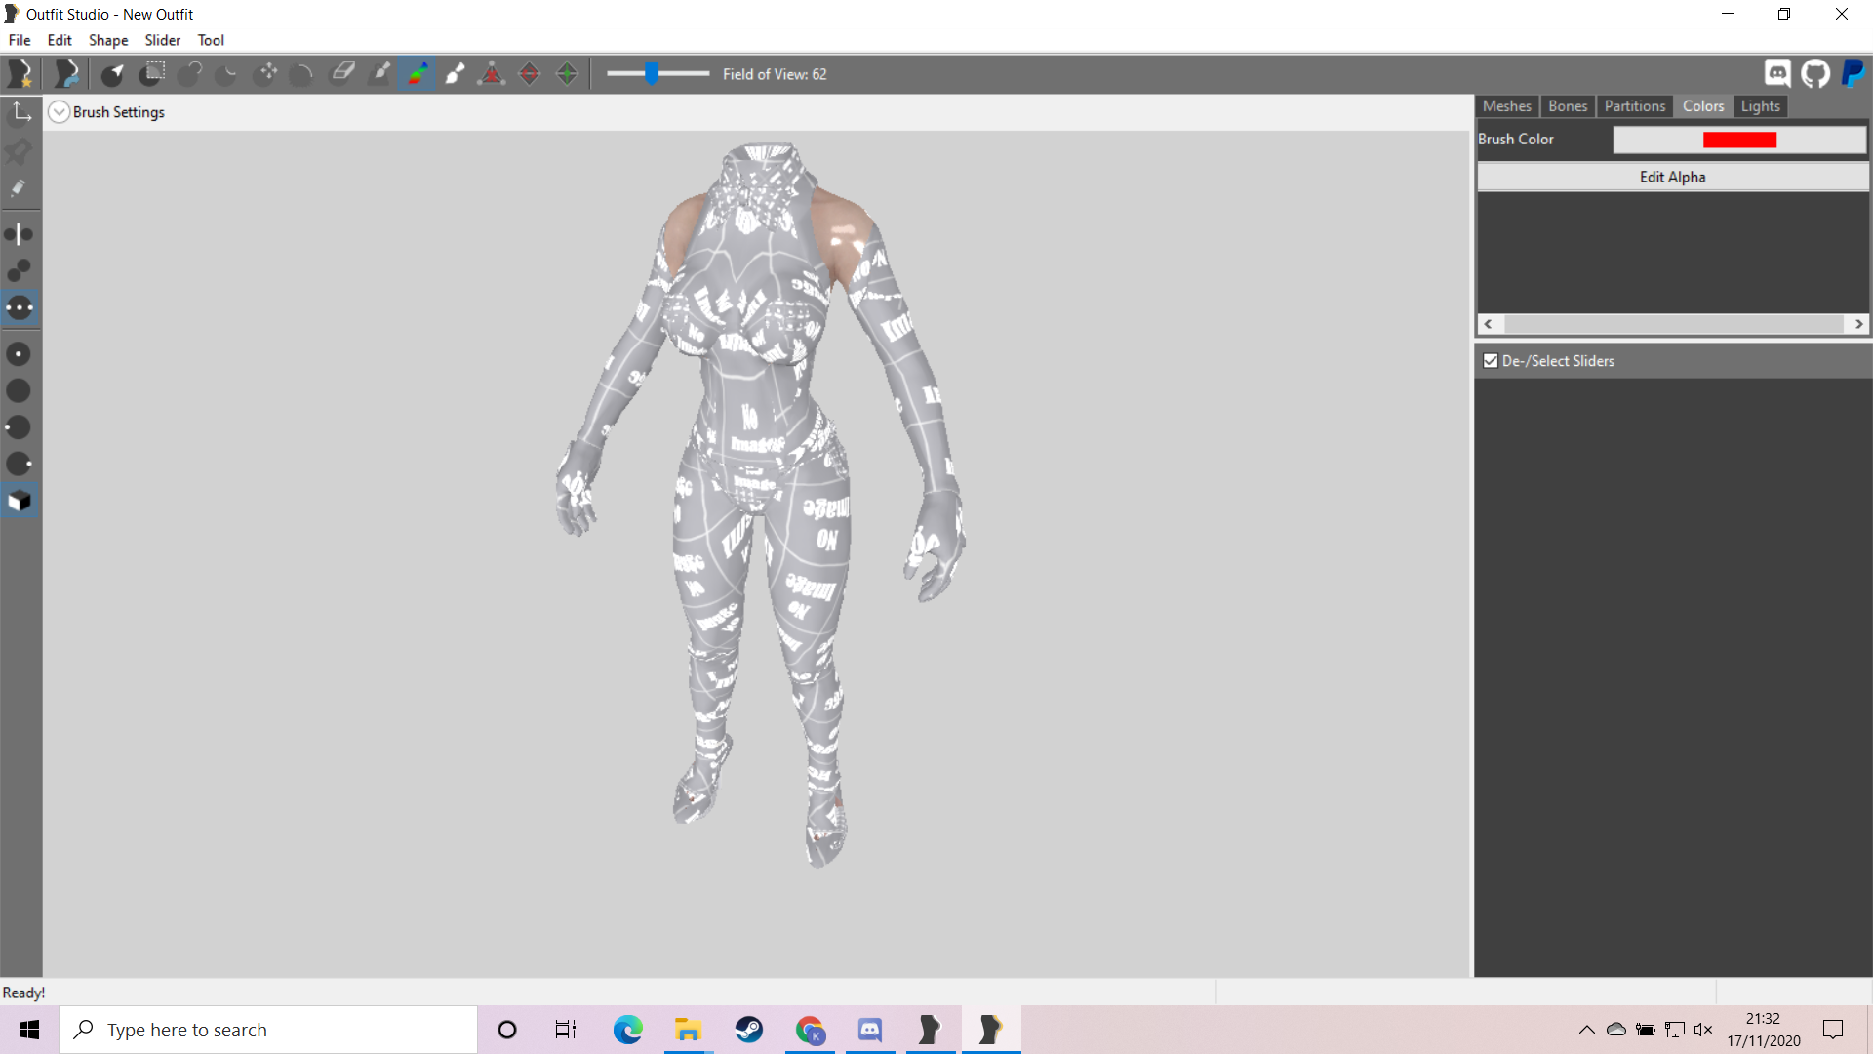Open File Explorer from the taskbar
1873x1054 pixels.
point(688,1030)
